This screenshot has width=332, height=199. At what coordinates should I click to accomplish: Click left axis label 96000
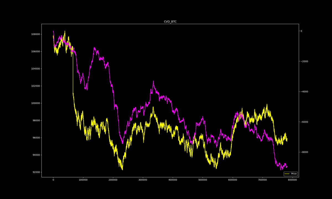click(x=36, y=138)
